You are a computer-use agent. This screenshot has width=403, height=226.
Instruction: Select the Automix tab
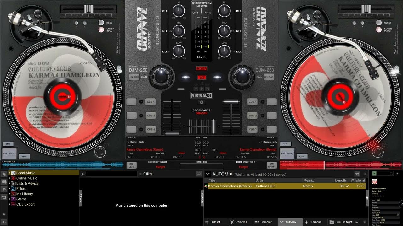290,222
